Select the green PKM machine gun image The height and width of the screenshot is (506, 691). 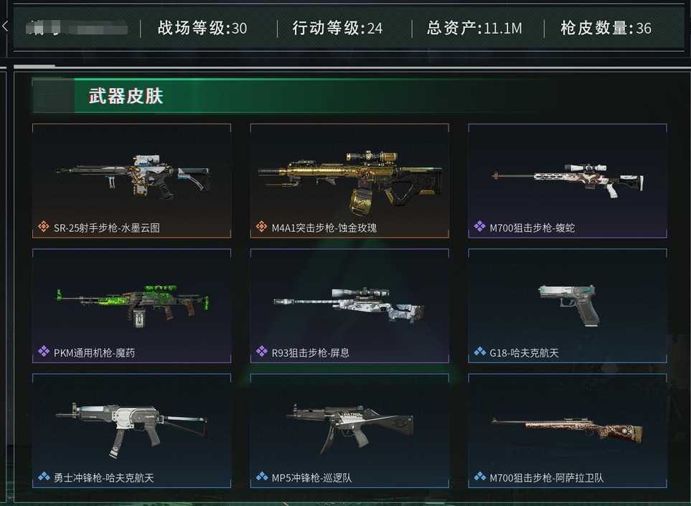[133, 305]
